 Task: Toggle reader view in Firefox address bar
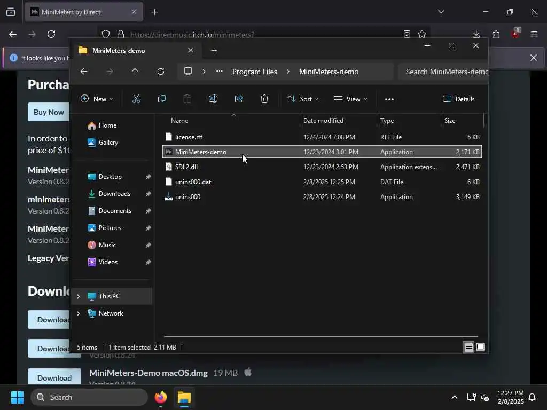407,34
